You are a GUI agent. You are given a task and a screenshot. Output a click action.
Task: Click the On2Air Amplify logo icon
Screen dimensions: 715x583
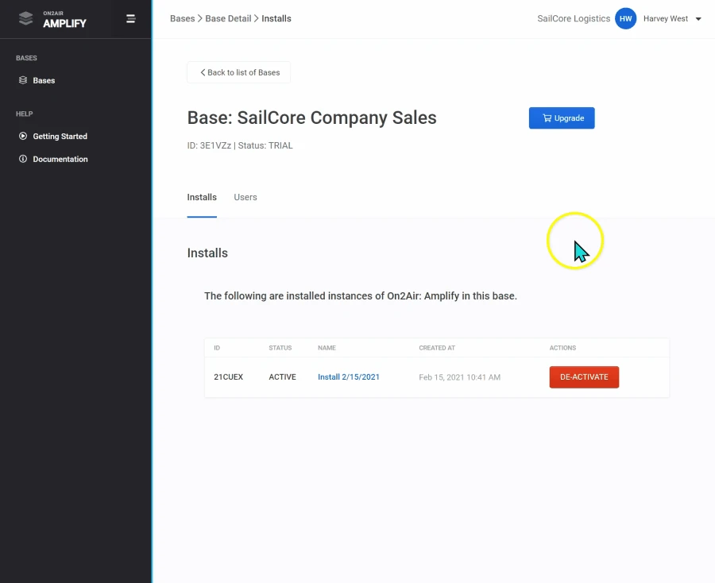tap(27, 19)
